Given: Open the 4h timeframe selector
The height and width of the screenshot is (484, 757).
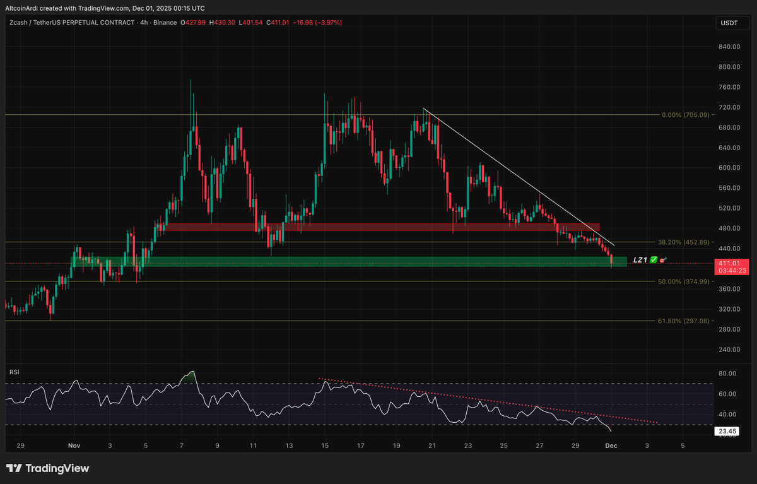Looking at the screenshot, I should (x=144, y=22).
